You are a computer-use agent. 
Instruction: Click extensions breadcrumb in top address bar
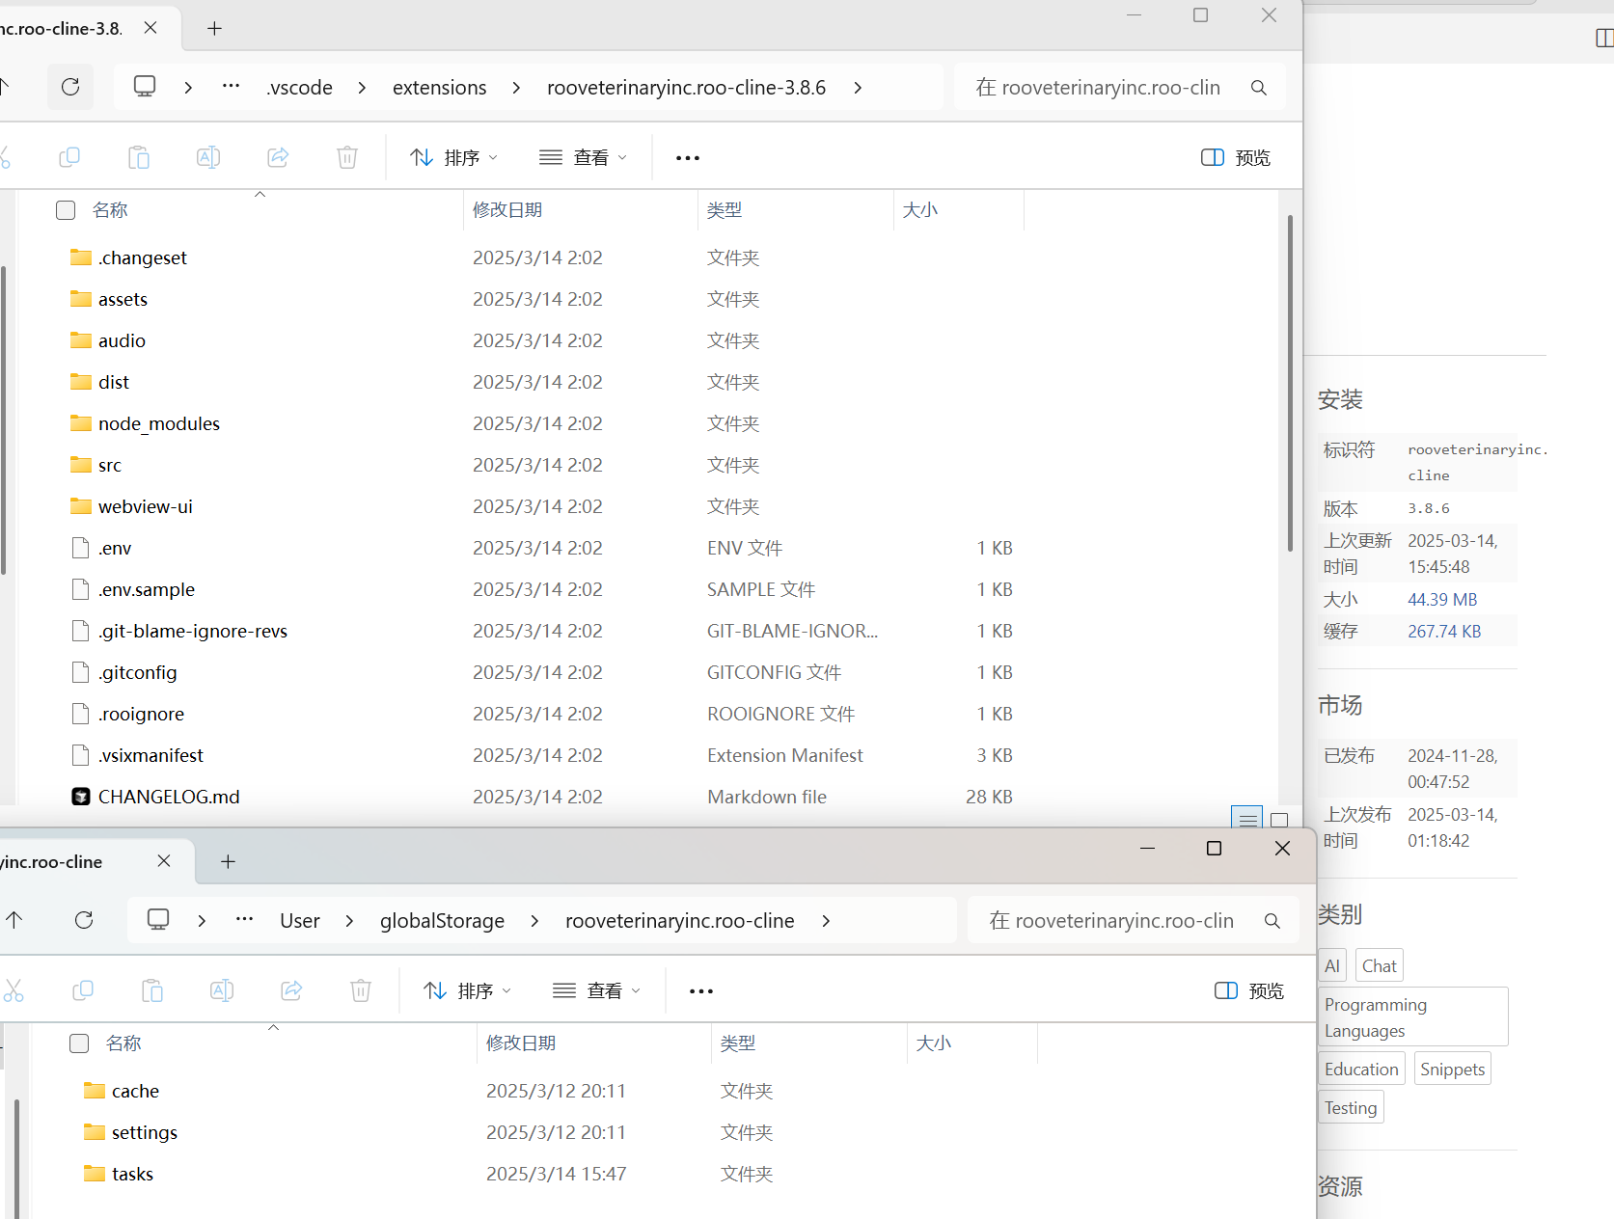tap(439, 88)
